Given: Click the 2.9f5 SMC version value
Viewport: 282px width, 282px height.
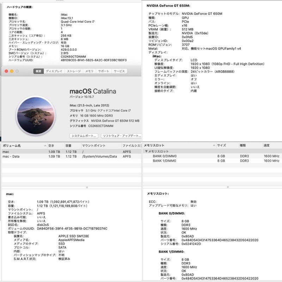Looking at the screenshot, I should (65, 53).
